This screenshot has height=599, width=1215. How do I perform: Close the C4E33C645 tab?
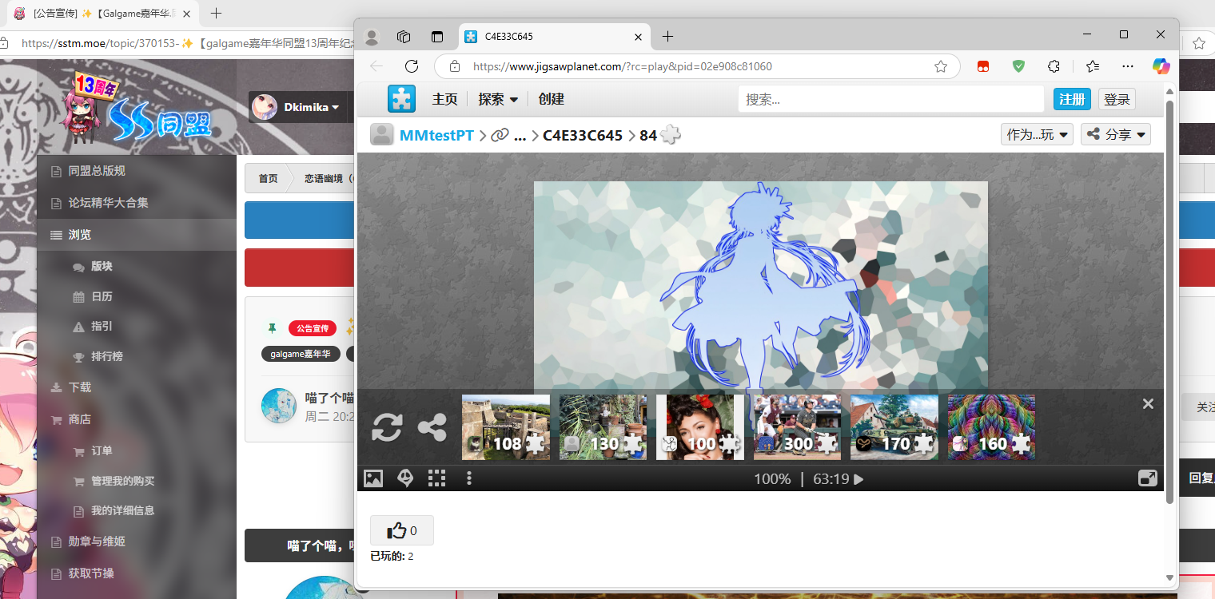[x=638, y=37]
